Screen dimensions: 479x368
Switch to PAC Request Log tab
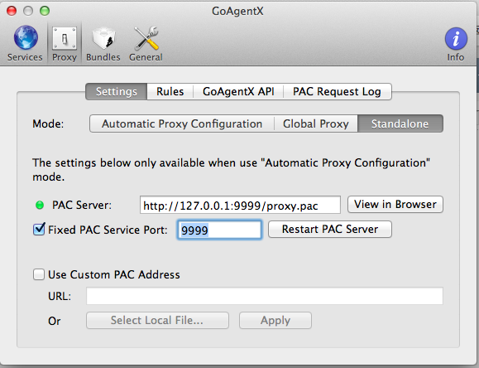[x=338, y=91]
